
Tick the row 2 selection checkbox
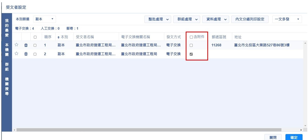[35, 54]
